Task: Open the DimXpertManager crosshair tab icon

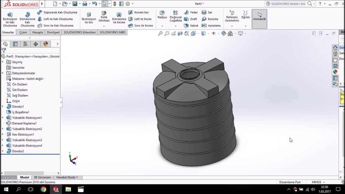Action: point(36,44)
